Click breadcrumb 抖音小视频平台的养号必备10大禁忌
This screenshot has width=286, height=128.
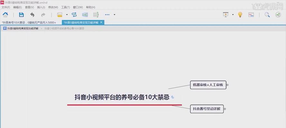pos(64,28)
